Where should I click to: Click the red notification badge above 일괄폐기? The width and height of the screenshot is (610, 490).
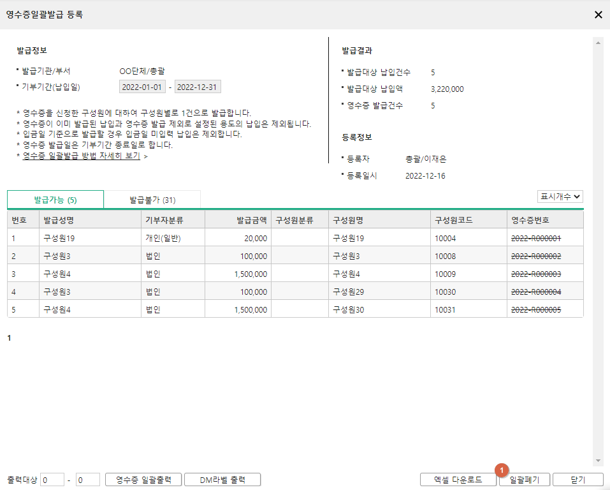(x=503, y=470)
